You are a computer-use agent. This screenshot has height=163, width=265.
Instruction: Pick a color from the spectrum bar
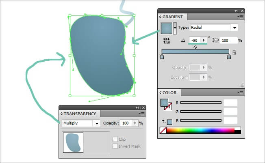click(201, 131)
